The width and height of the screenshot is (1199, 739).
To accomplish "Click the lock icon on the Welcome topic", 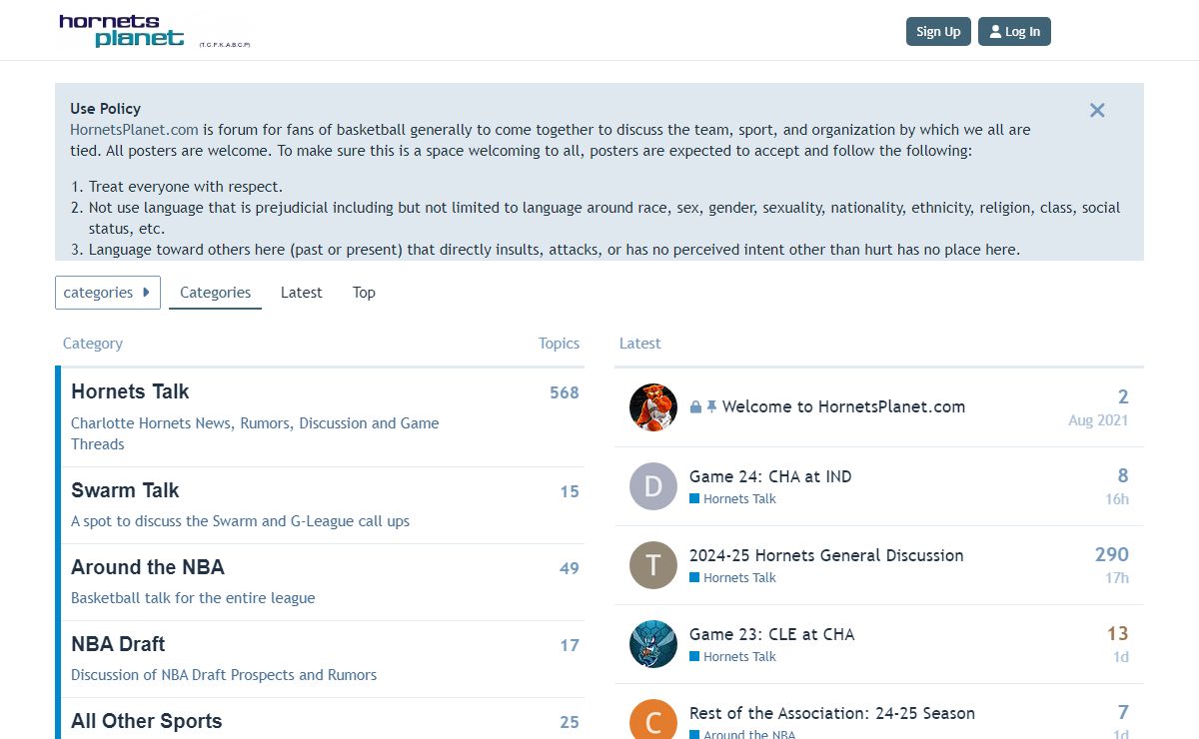I will pyautogui.click(x=695, y=407).
